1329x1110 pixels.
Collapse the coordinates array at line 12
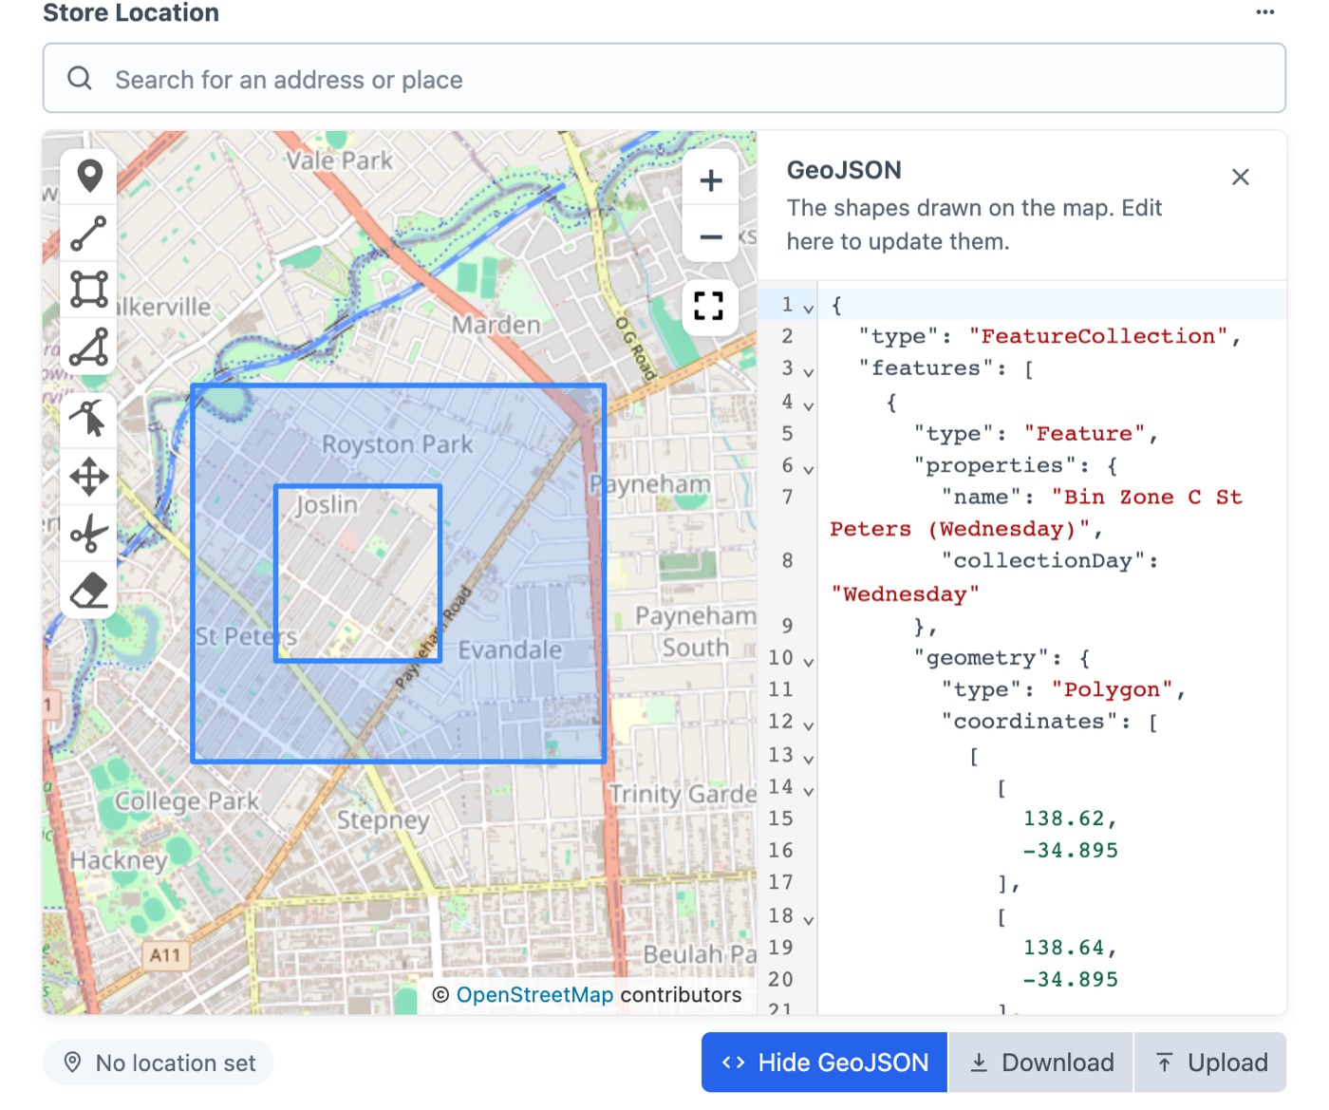point(808,725)
